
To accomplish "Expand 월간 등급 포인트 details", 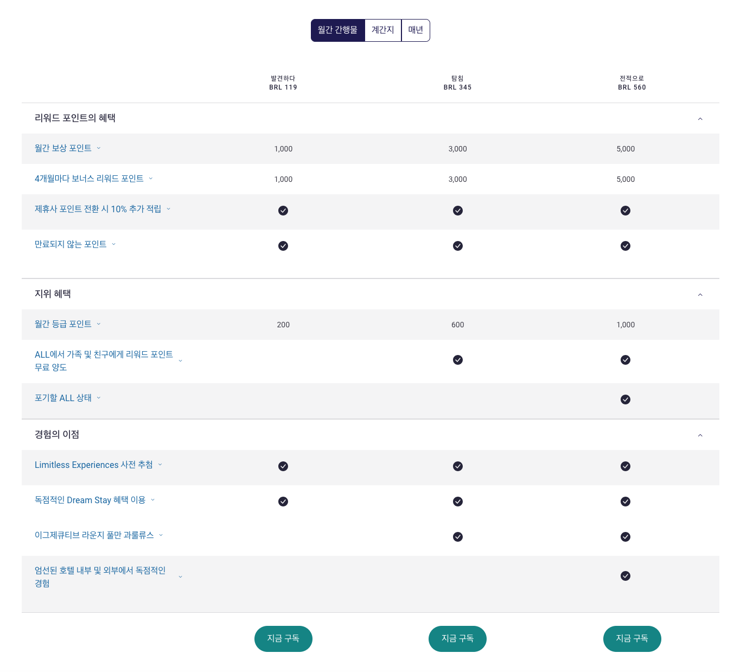I will [x=68, y=324].
